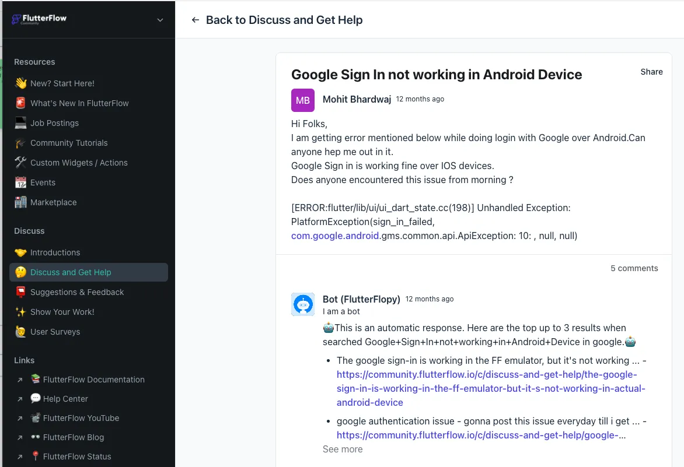The width and height of the screenshot is (684, 467).
Task: Click the Marketplace building icon
Action: coord(21,202)
